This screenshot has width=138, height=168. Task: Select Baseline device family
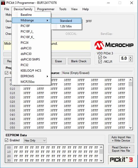31,15
